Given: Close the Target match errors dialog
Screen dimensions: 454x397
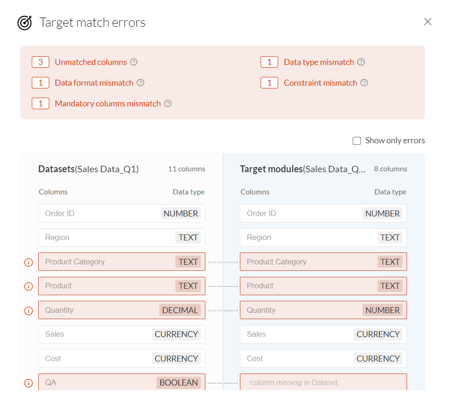Looking at the screenshot, I should coord(428,22).
